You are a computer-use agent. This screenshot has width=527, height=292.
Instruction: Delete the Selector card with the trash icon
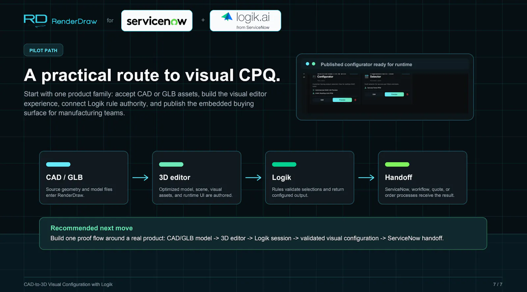click(x=407, y=94)
